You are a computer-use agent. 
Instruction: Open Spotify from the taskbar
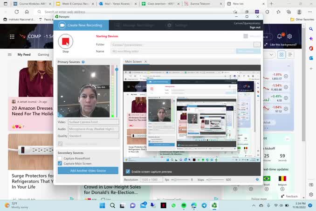pos(184,205)
